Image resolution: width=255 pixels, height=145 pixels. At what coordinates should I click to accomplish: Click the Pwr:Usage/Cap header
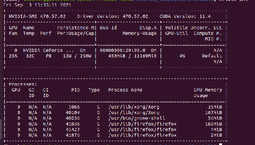point(76,33)
